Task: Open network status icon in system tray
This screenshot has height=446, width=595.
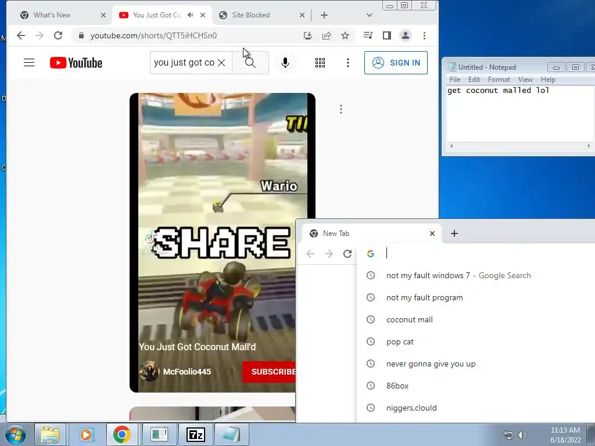Action: [x=508, y=435]
